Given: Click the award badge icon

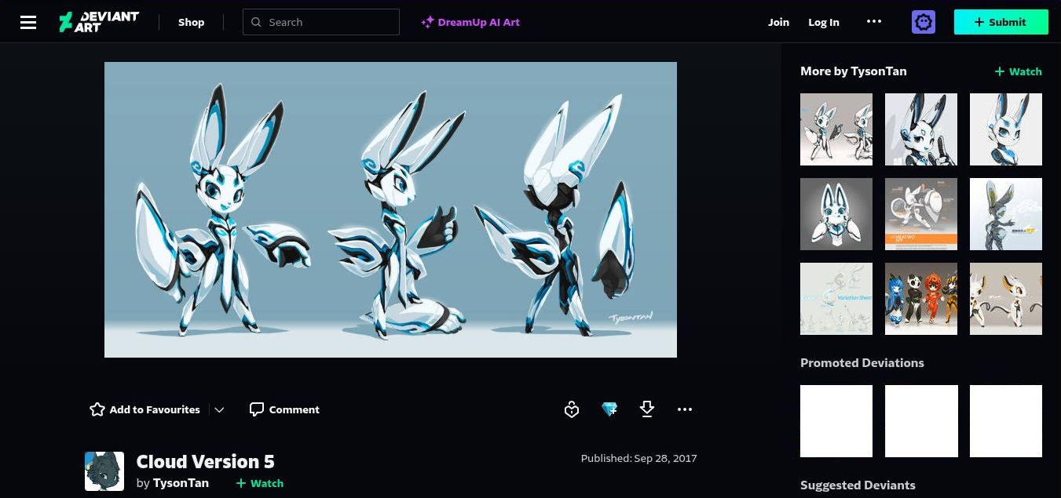Looking at the screenshot, I should [x=572, y=409].
